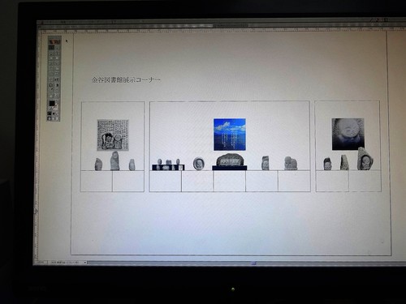Select the blue sky poster image
This screenshot has width=406, height=304.
click(230, 135)
